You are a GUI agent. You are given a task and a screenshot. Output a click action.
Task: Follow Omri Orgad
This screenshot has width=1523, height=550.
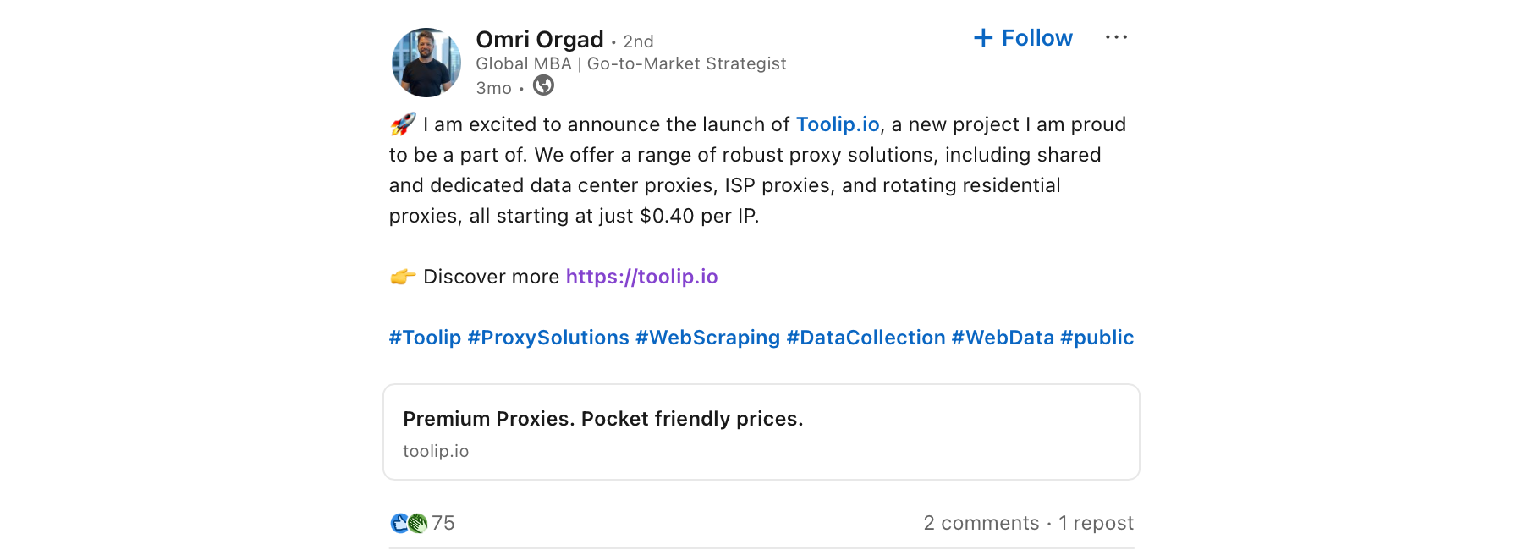1024,38
